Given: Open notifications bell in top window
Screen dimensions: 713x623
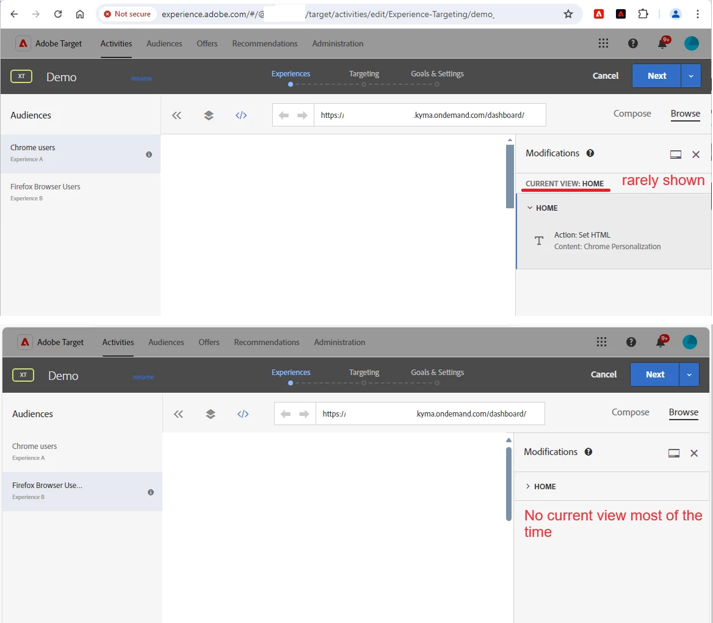Looking at the screenshot, I should click(663, 43).
